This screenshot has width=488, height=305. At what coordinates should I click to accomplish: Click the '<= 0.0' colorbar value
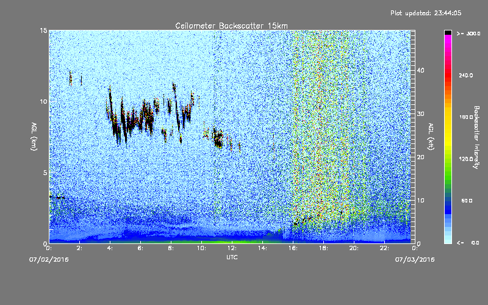pos(468,242)
